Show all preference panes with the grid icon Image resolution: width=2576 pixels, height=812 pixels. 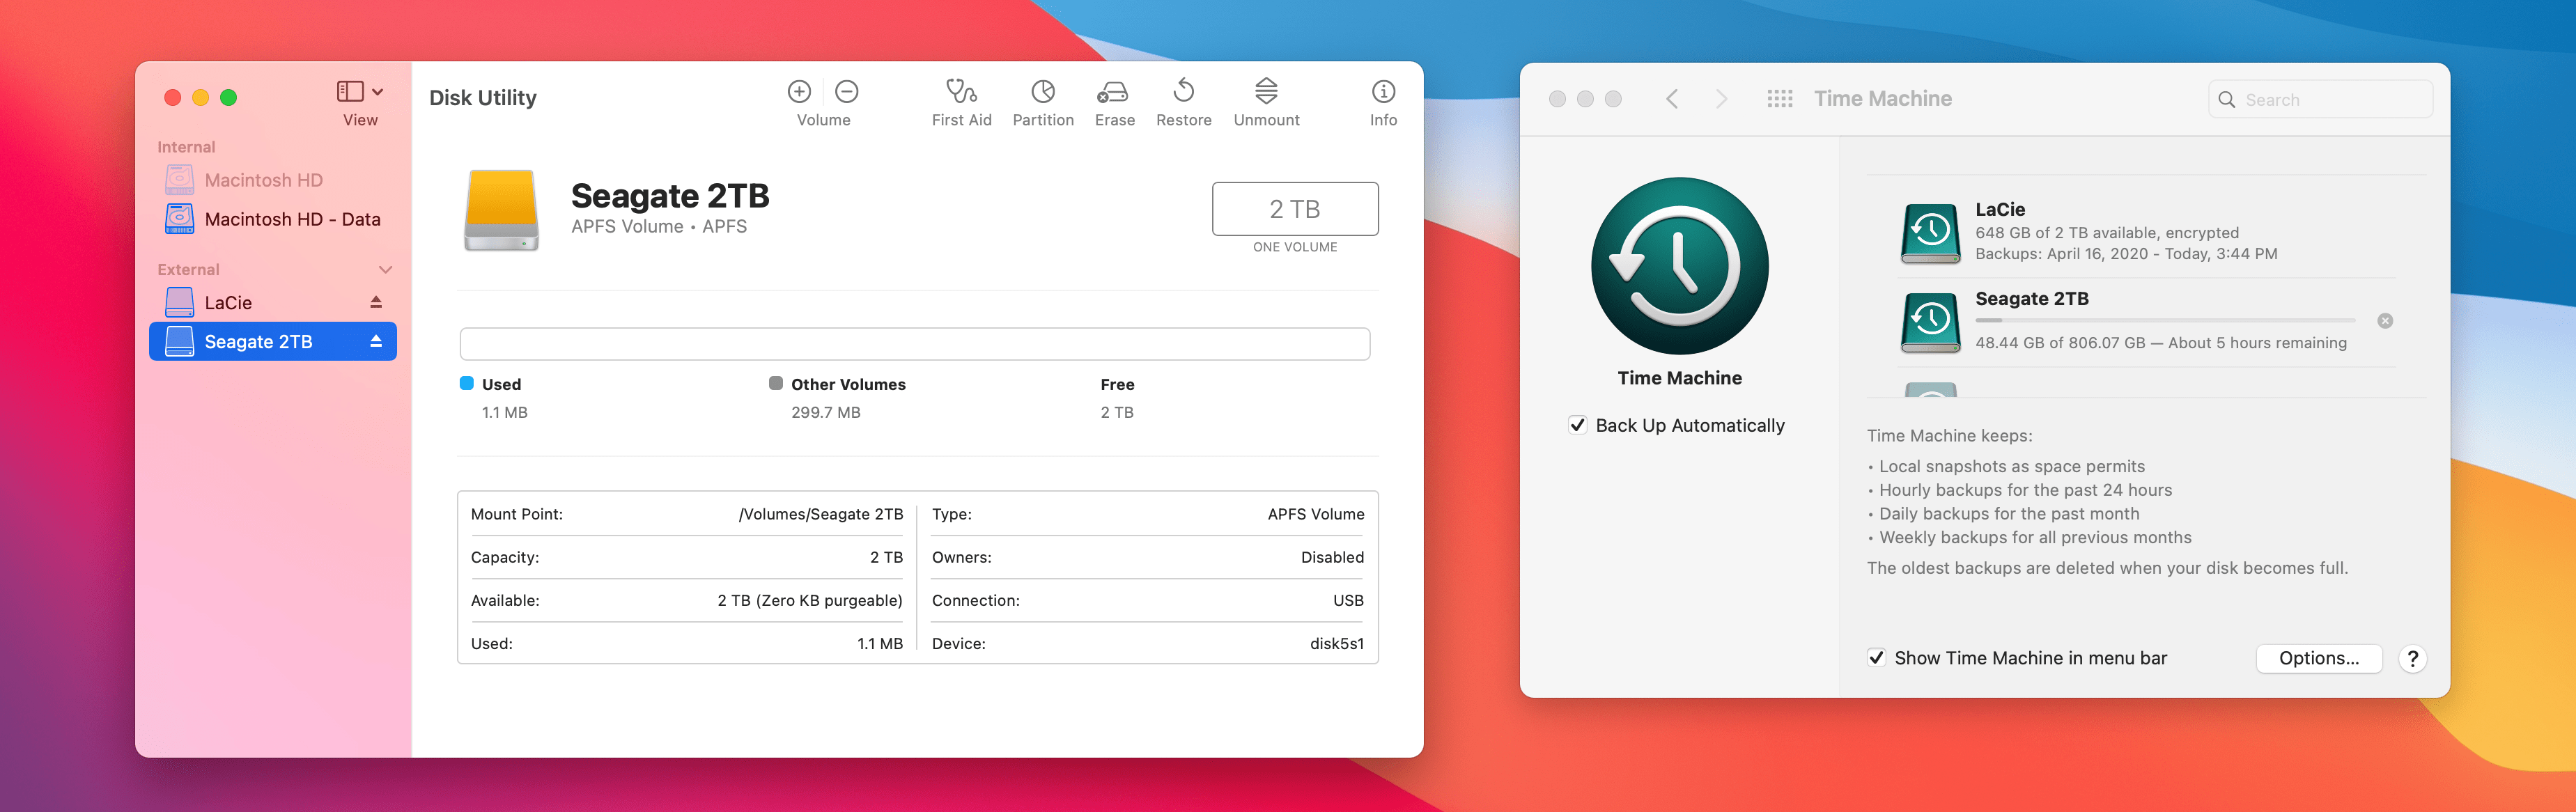tap(1780, 98)
